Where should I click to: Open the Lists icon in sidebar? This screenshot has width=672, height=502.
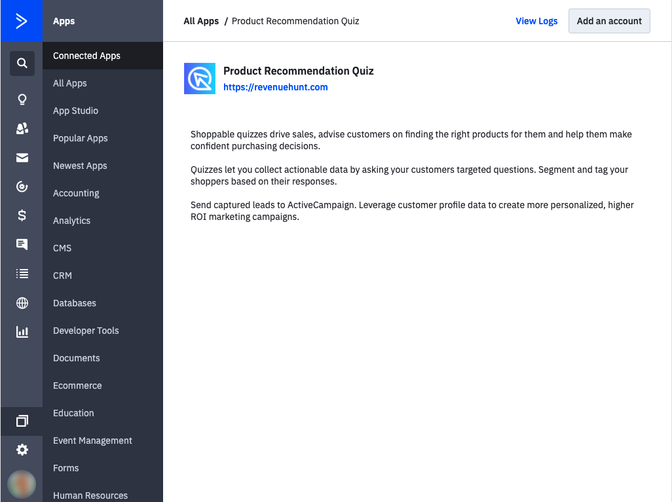(22, 274)
